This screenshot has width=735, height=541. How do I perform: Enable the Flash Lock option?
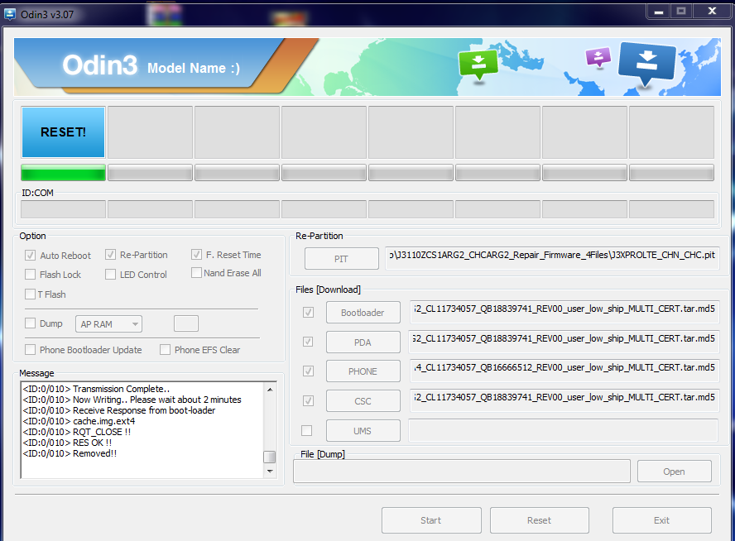(30, 275)
